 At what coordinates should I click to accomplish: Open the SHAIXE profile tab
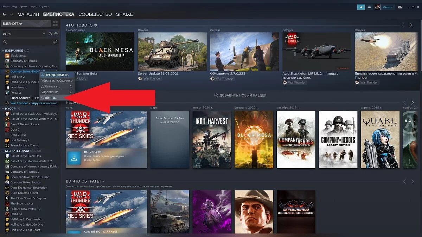(125, 14)
